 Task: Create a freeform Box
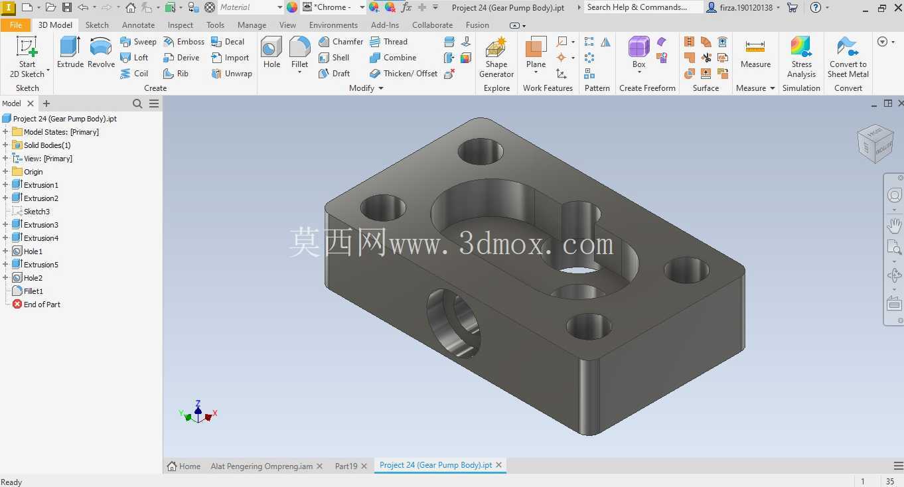pos(639,53)
